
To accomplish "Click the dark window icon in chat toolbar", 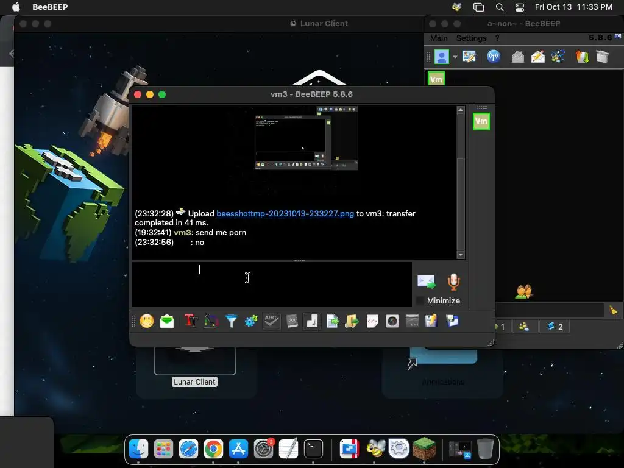I will (x=413, y=321).
